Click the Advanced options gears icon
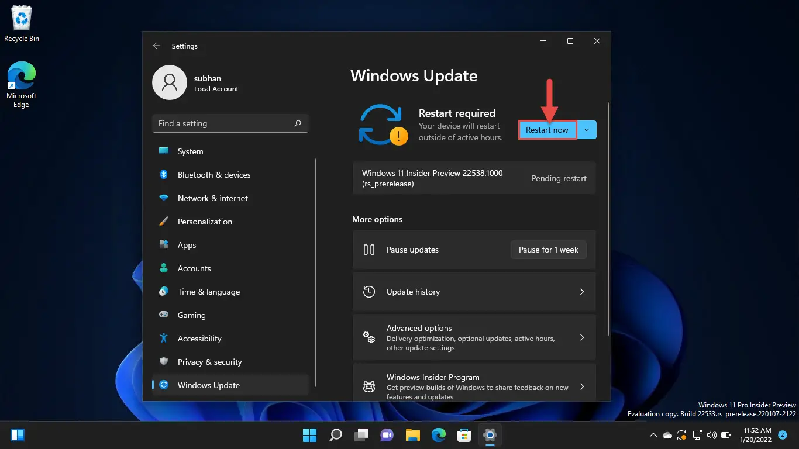The height and width of the screenshot is (449, 799). 369,337
